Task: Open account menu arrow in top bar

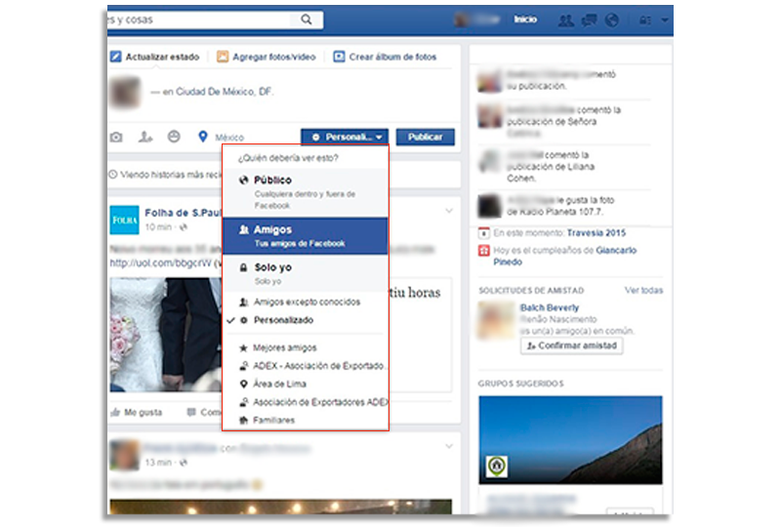Action: [x=665, y=20]
